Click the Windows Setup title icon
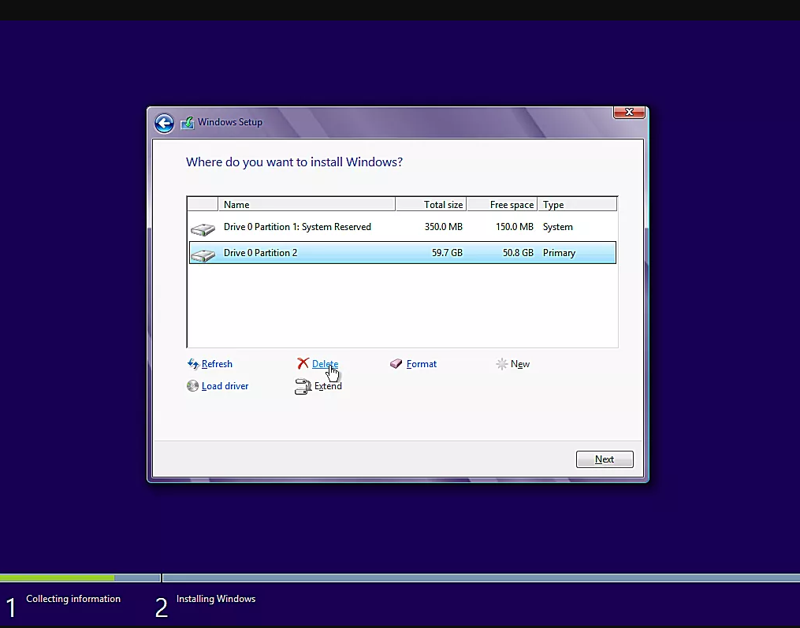This screenshot has width=800, height=628. [x=188, y=123]
